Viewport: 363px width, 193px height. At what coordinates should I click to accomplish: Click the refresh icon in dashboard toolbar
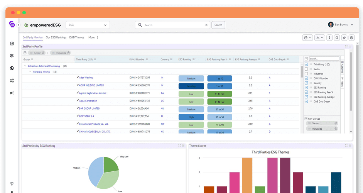pos(337,38)
